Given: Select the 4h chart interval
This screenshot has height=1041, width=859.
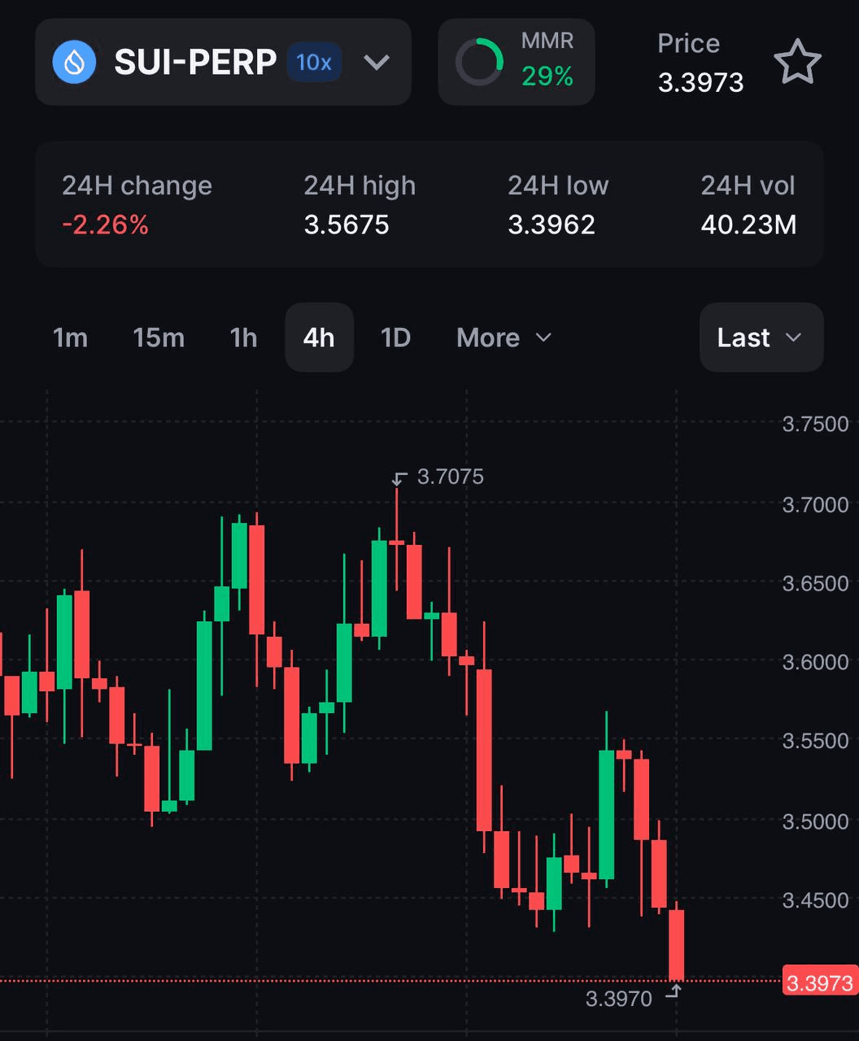Looking at the screenshot, I should pyautogui.click(x=319, y=338).
